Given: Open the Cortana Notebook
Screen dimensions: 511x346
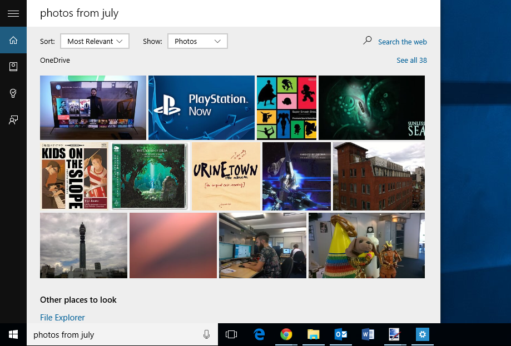Looking at the screenshot, I should (x=13, y=67).
